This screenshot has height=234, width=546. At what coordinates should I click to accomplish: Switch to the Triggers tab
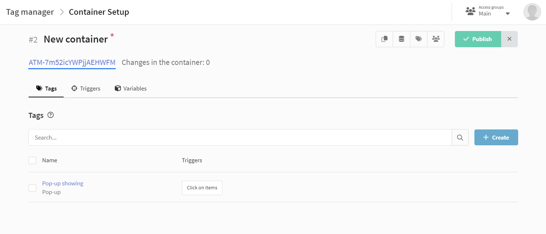tap(86, 88)
